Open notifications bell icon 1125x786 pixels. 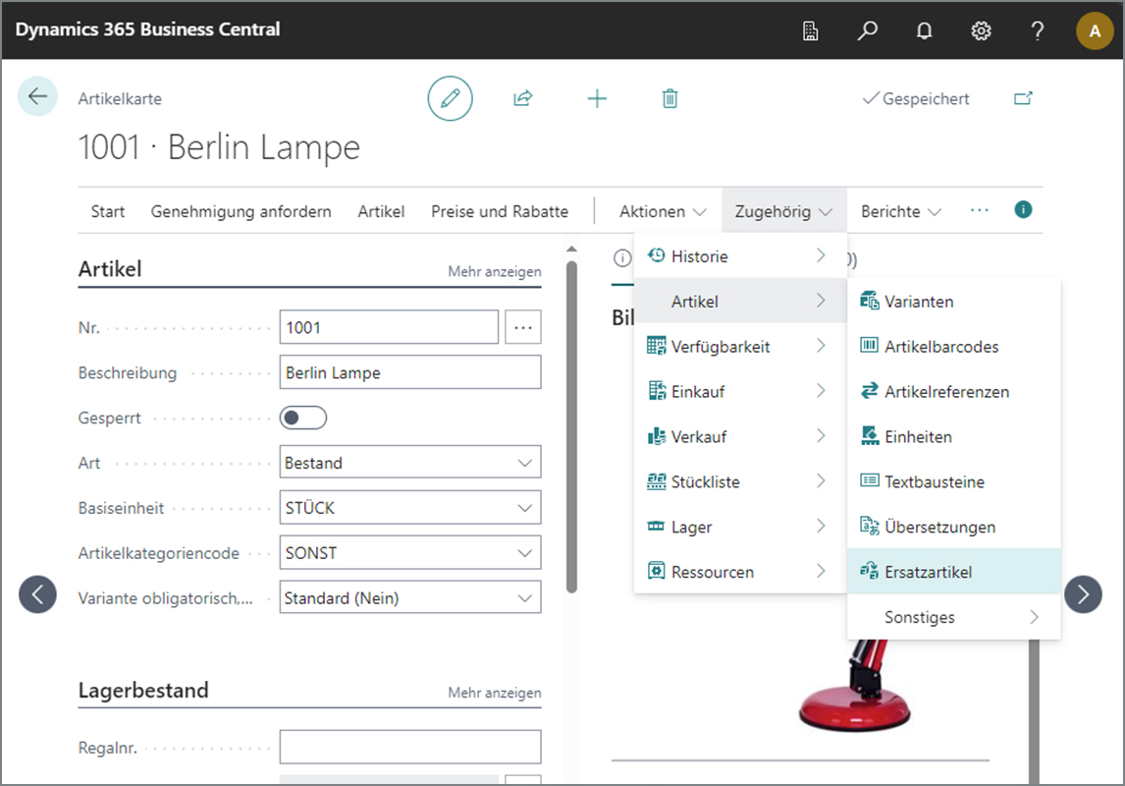click(924, 30)
